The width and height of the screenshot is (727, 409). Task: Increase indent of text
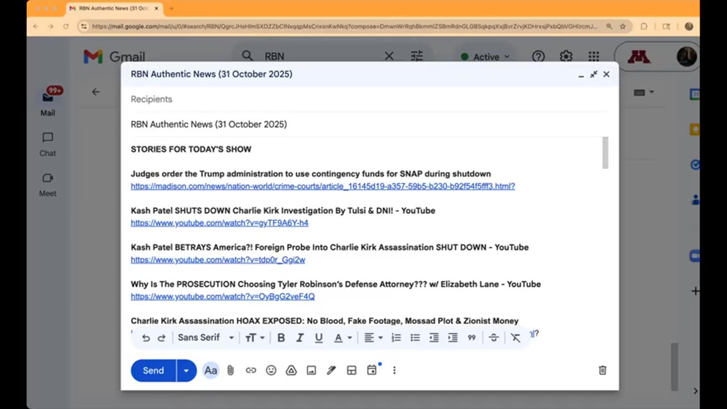pyautogui.click(x=453, y=338)
